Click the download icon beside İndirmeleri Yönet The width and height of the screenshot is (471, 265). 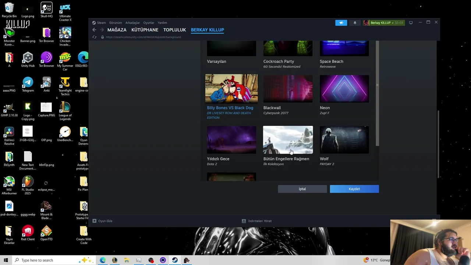(x=244, y=221)
